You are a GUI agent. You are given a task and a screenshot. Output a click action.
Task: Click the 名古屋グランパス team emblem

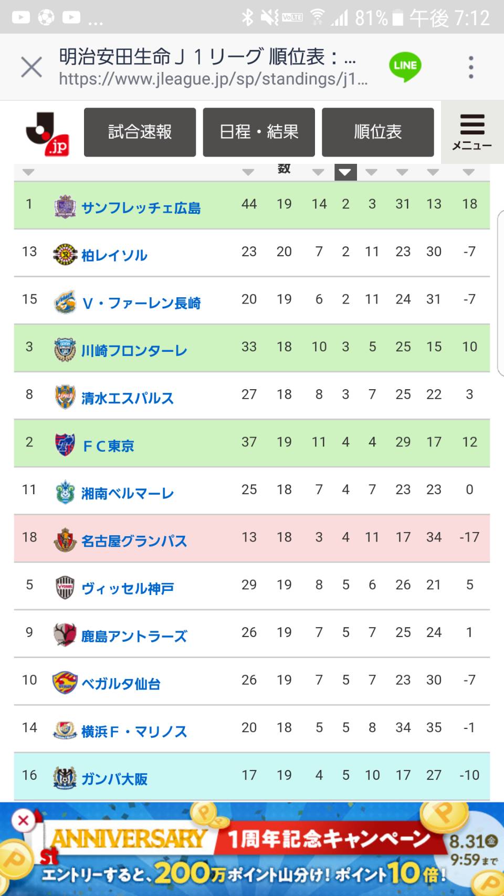[65, 540]
